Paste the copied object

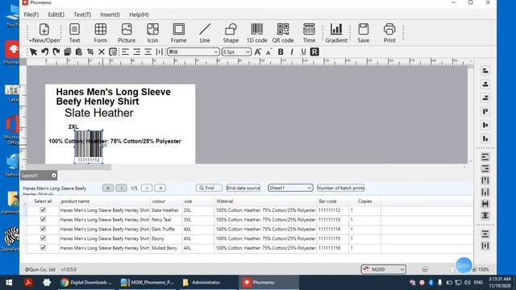pos(79,52)
